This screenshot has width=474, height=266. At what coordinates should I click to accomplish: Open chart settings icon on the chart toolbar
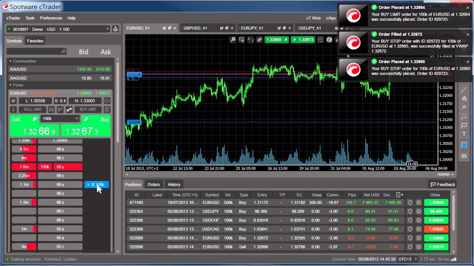click(x=242, y=40)
